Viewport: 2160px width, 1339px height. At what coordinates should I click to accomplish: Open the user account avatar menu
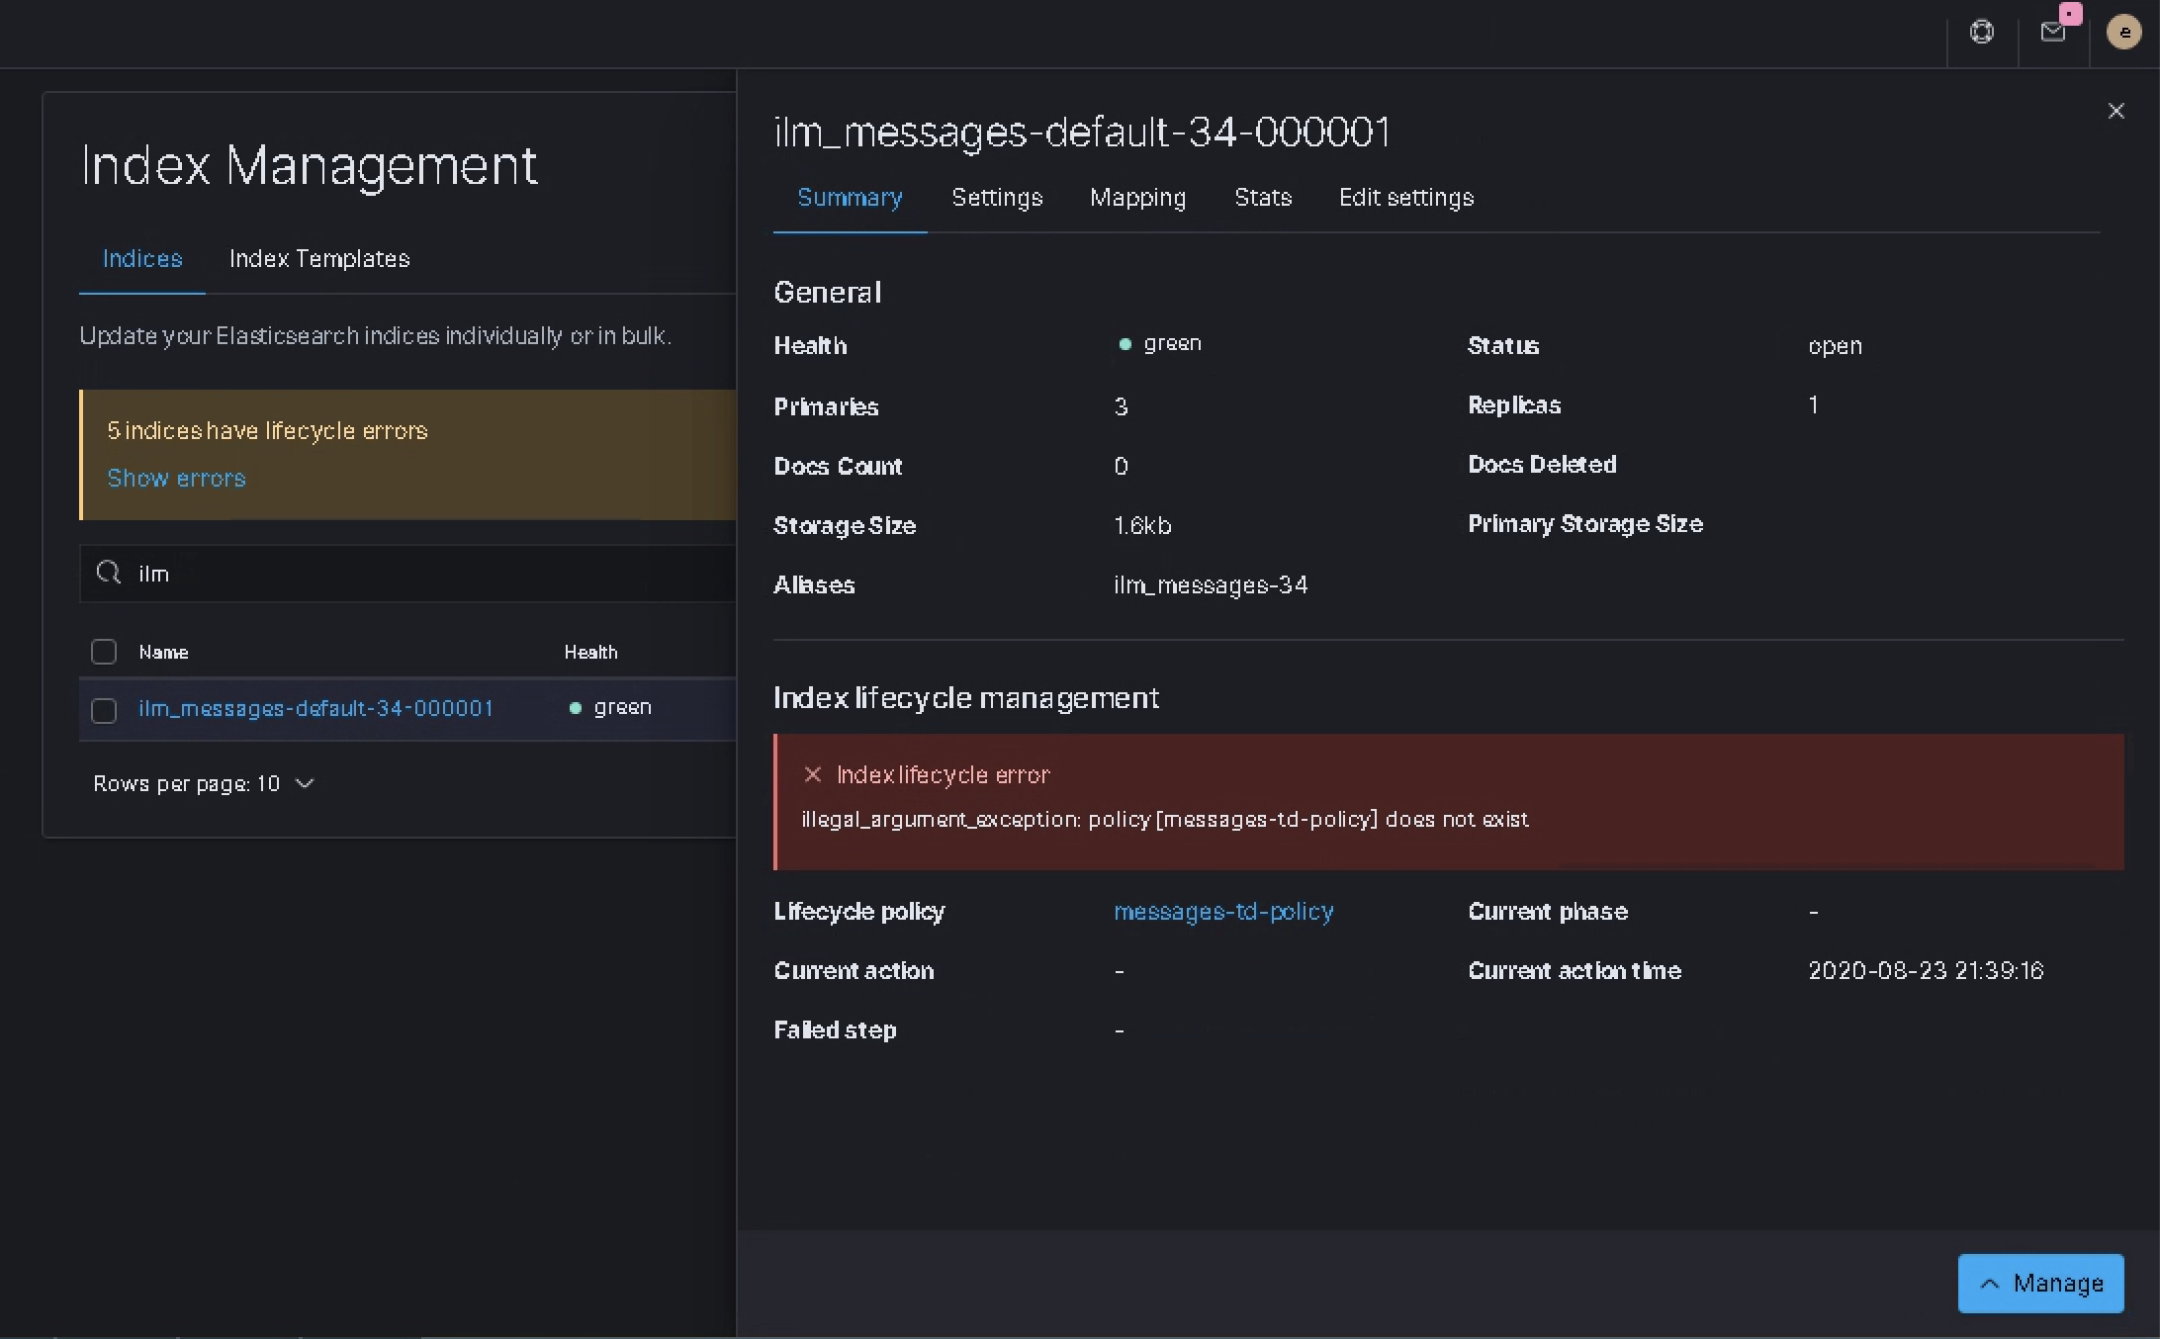[2123, 32]
